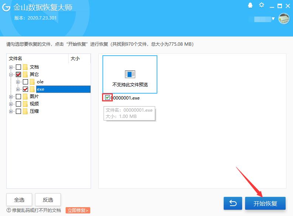Expand the 视频 tree node
Screen dimensions: 293x216
(x=11, y=104)
